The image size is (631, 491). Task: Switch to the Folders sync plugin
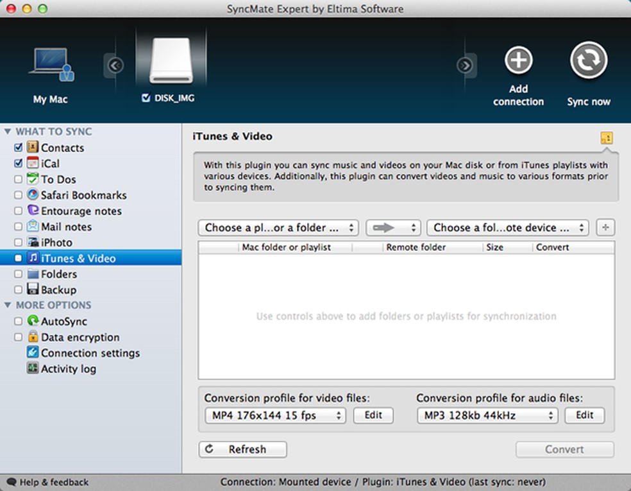pos(33,273)
